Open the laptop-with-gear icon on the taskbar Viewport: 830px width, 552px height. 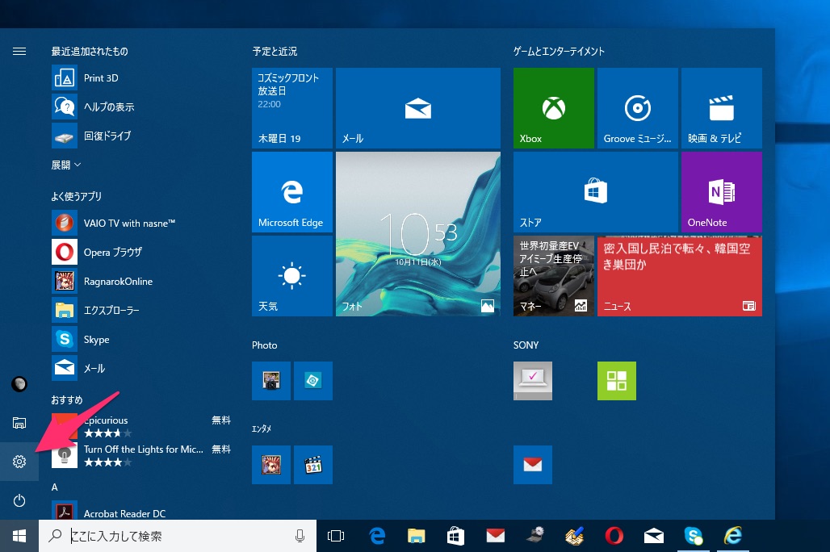pos(535,536)
